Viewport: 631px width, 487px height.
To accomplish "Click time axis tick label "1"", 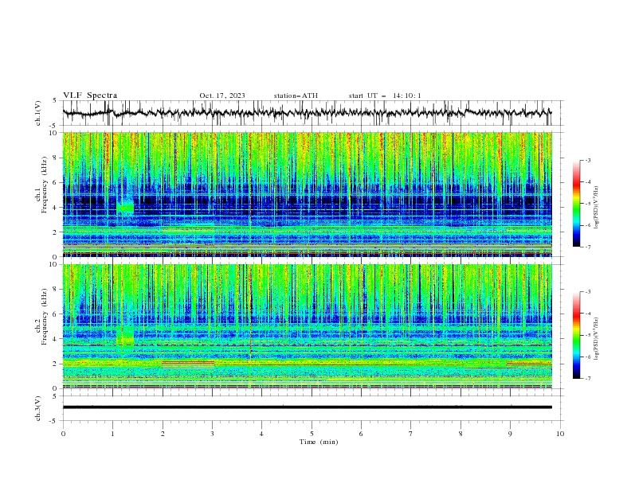I will [x=112, y=434].
